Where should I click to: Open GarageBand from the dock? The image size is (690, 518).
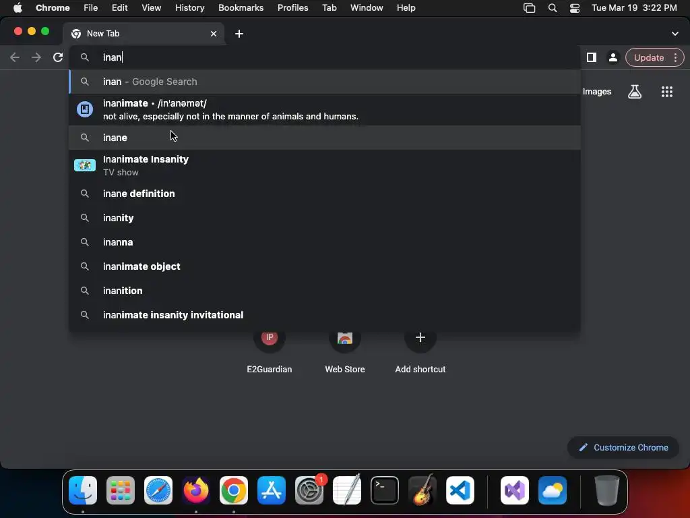coord(422,490)
